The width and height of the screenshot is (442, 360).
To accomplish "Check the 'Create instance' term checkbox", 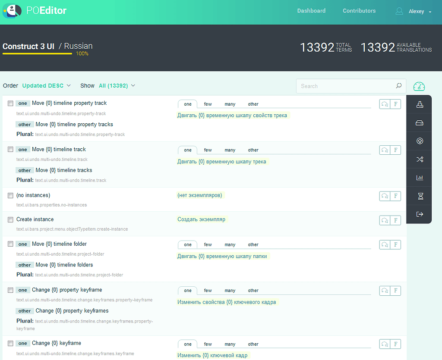I will click(x=10, y=219).
